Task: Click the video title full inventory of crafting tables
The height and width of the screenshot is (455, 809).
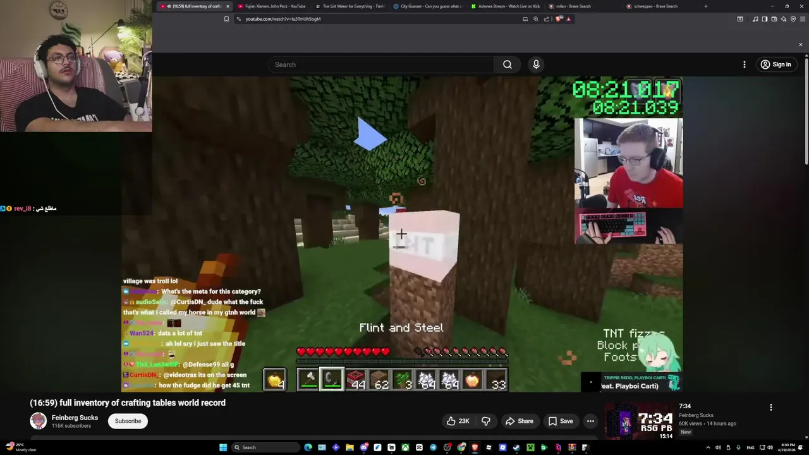Action: pyautogui.click(x=128, y=403)
